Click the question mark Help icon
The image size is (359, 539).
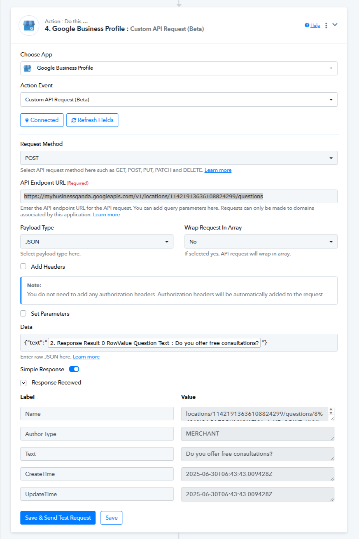click(x=307, y=25)
